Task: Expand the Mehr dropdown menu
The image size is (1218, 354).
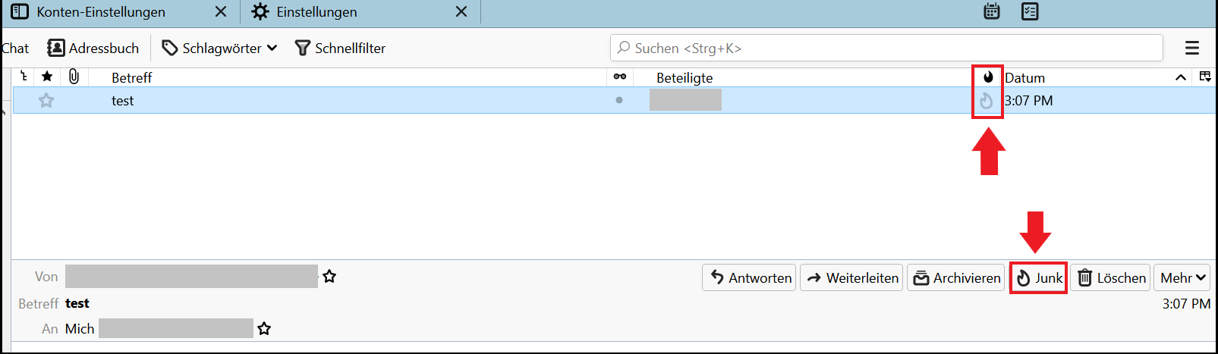Action: (x=1182, y=278)
